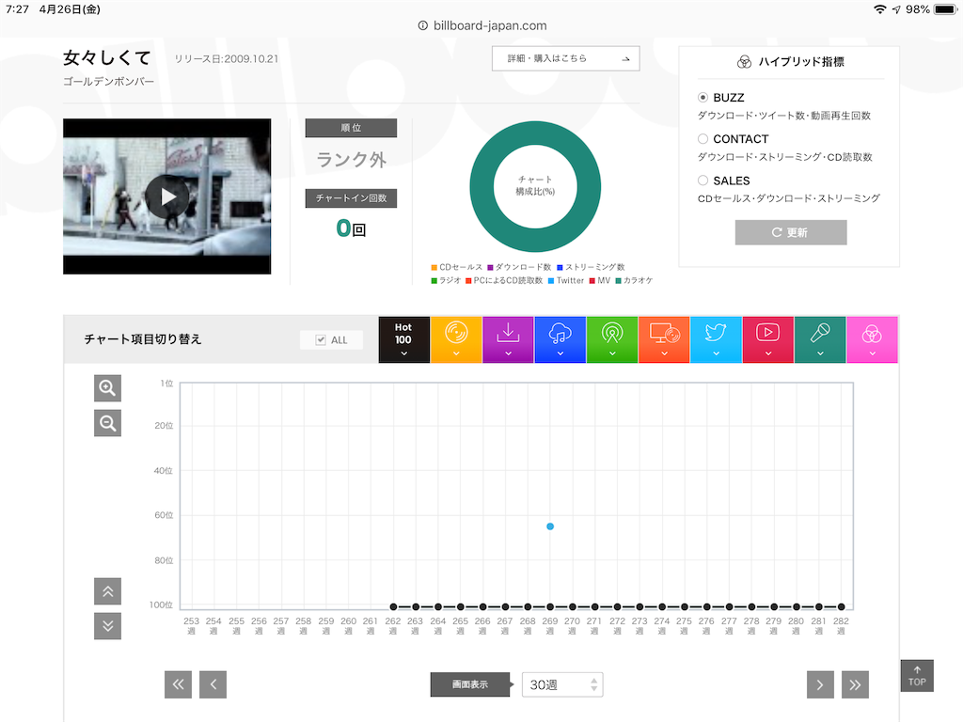Move chart rank range up
The width and height of the screenshot is (963, 722).
(x=107, y=591)
